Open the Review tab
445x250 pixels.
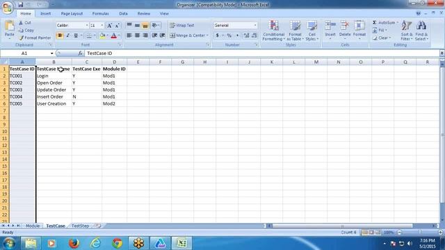tap(144, 14)
